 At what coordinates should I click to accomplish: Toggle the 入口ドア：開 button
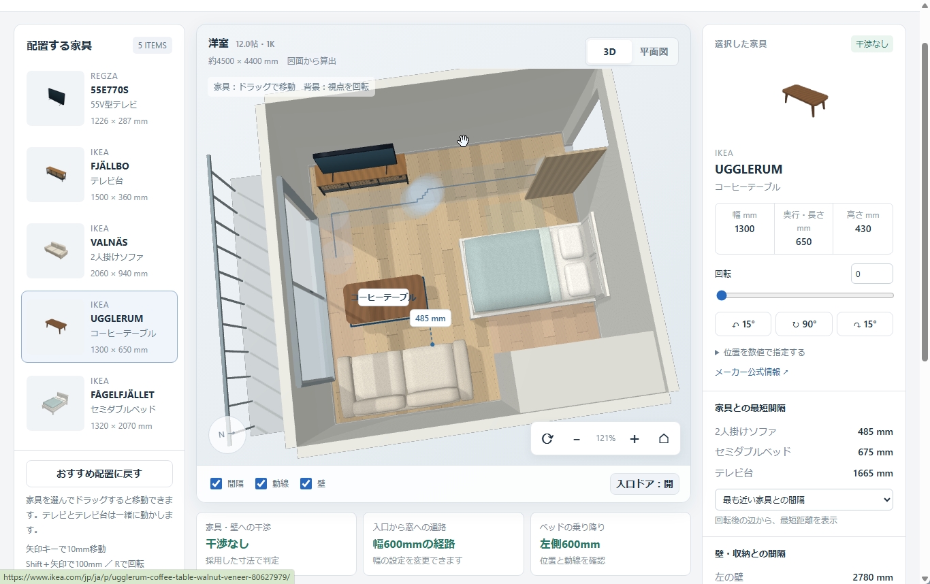click(x=645, y=484)
